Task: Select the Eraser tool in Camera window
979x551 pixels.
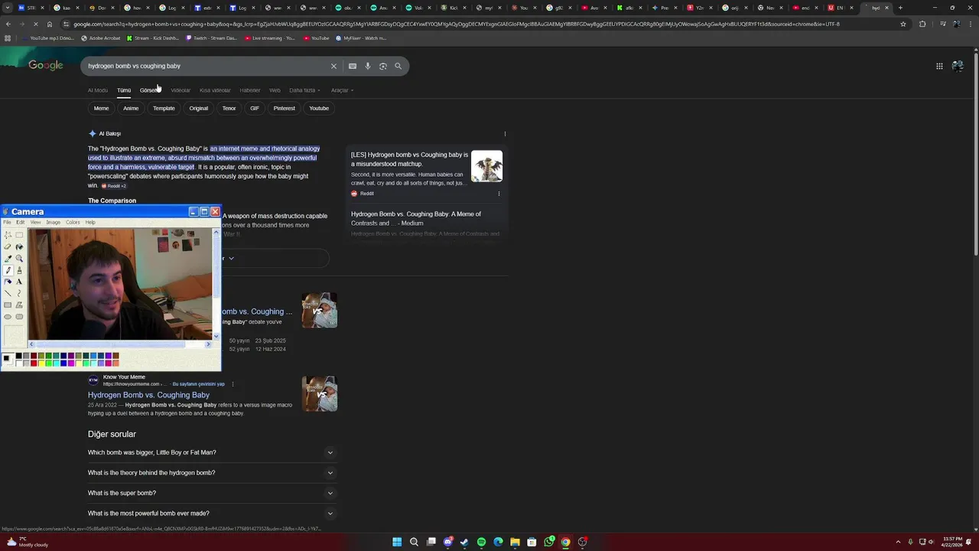Action: [x=8, y=247]
